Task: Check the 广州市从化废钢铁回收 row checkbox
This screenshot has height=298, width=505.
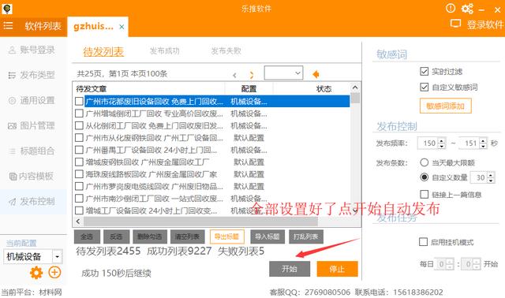Action: pyautogui.click(x=79, y=138)
